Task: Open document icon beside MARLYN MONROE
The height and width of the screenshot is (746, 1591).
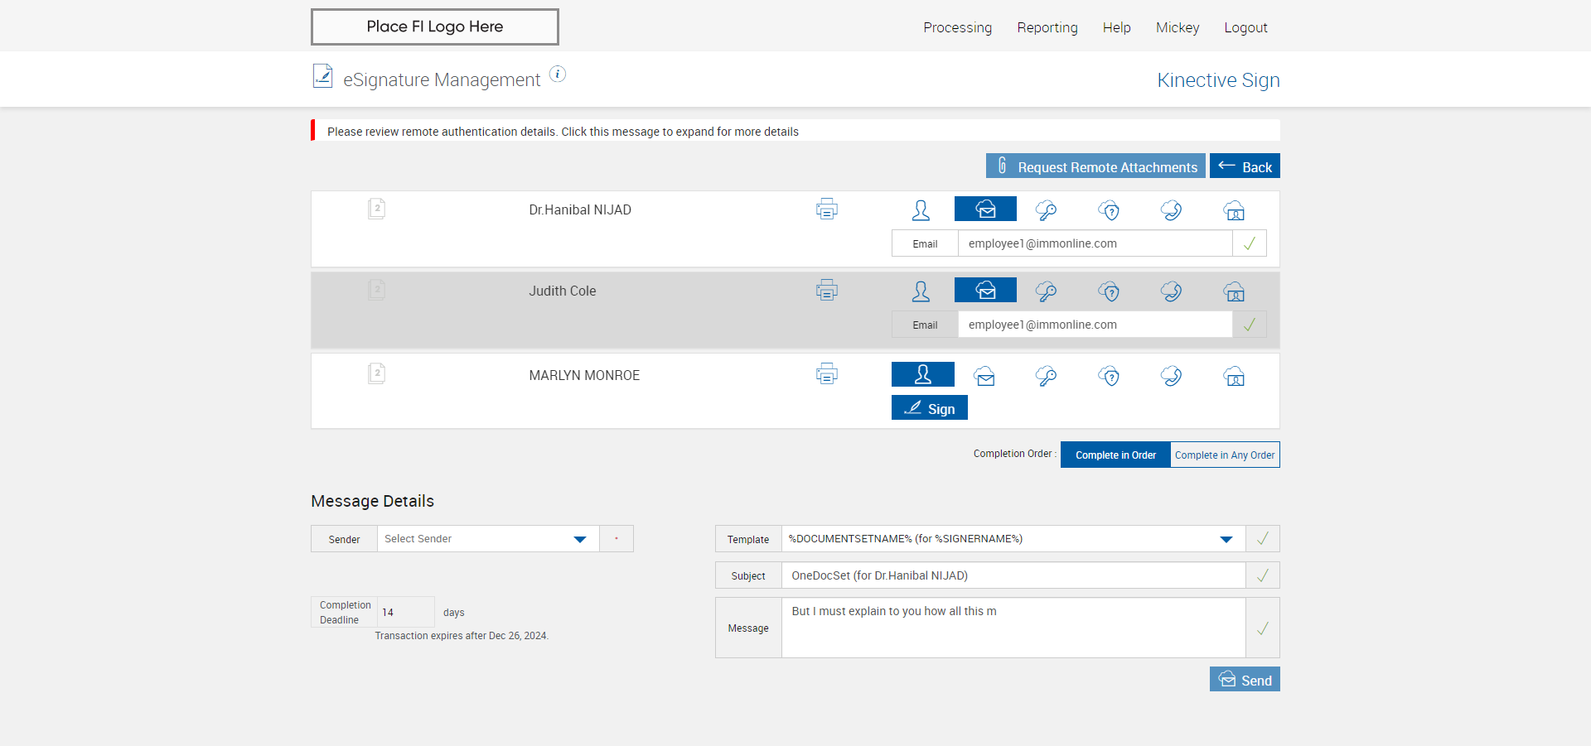Action: 376,373
